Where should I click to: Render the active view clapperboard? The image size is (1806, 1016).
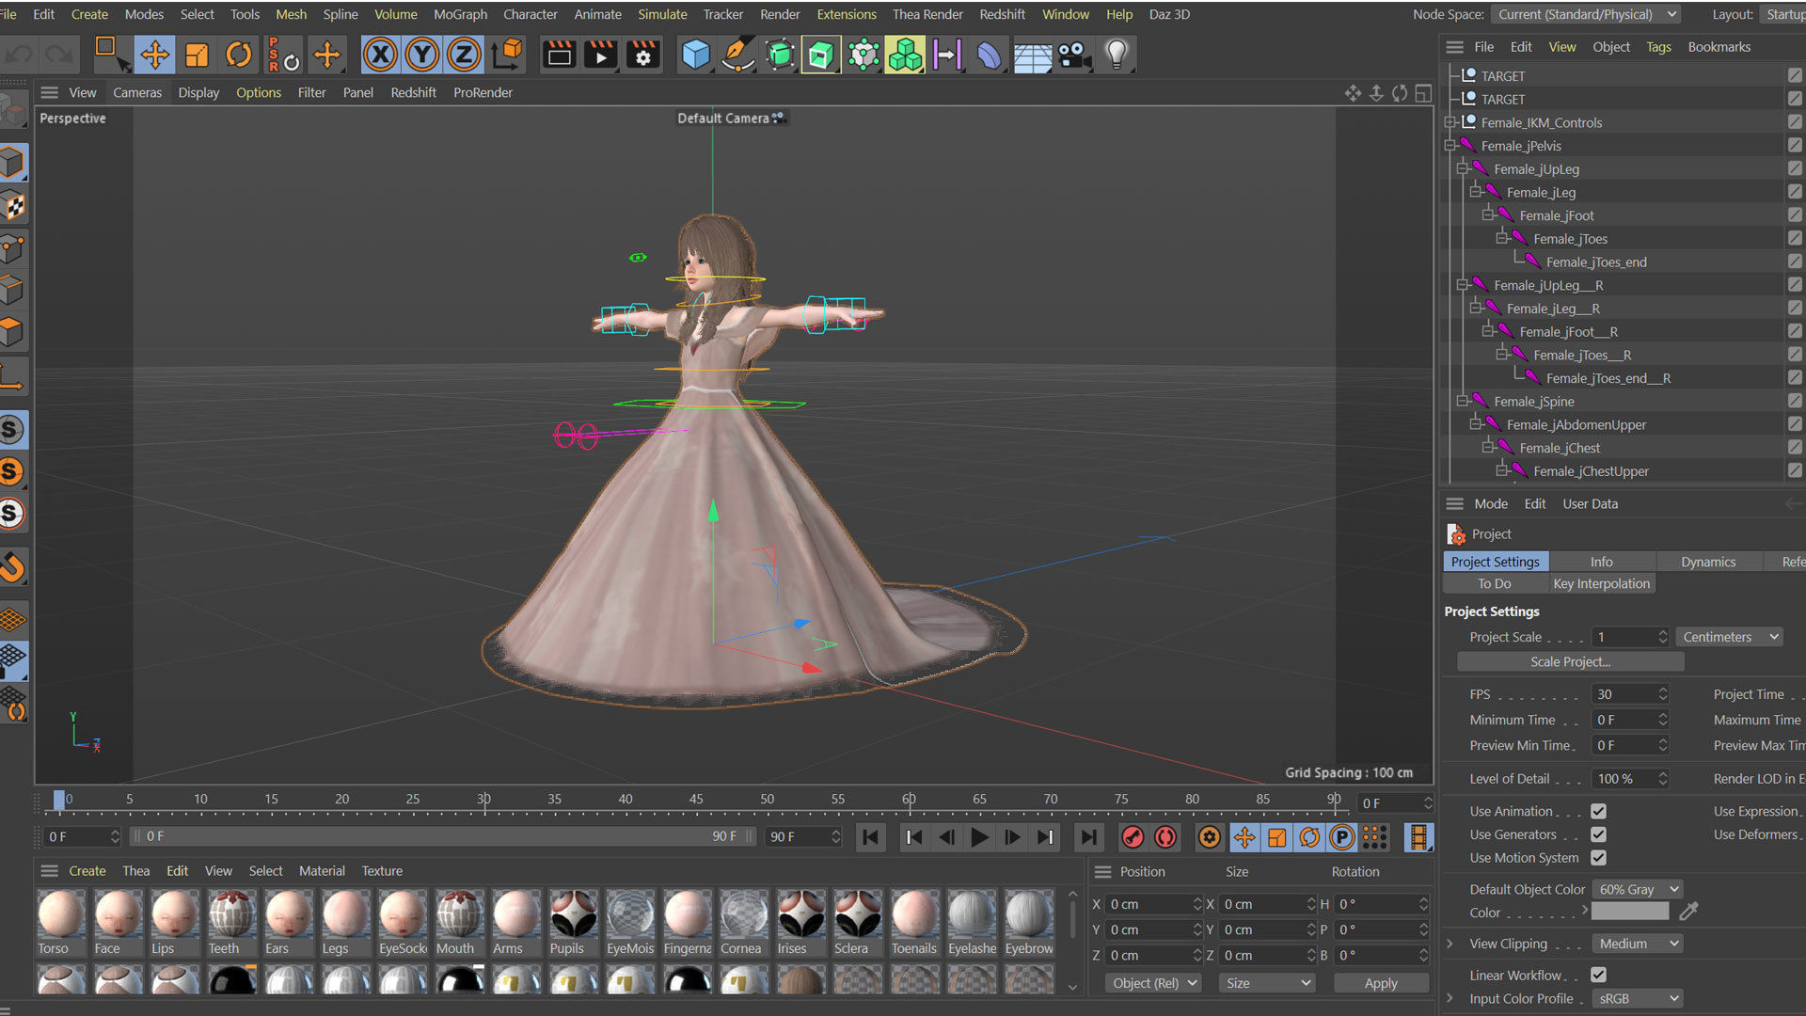(x=560, y=55)
